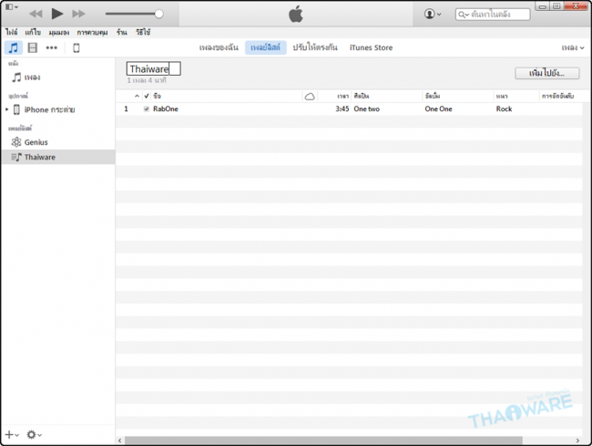
Task: Open the วิธีใช้ (Help) menu
Action: 143,33
